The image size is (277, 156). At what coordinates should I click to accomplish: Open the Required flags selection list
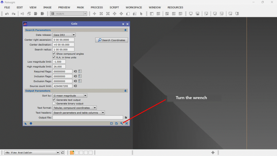[x=80, y=71]
